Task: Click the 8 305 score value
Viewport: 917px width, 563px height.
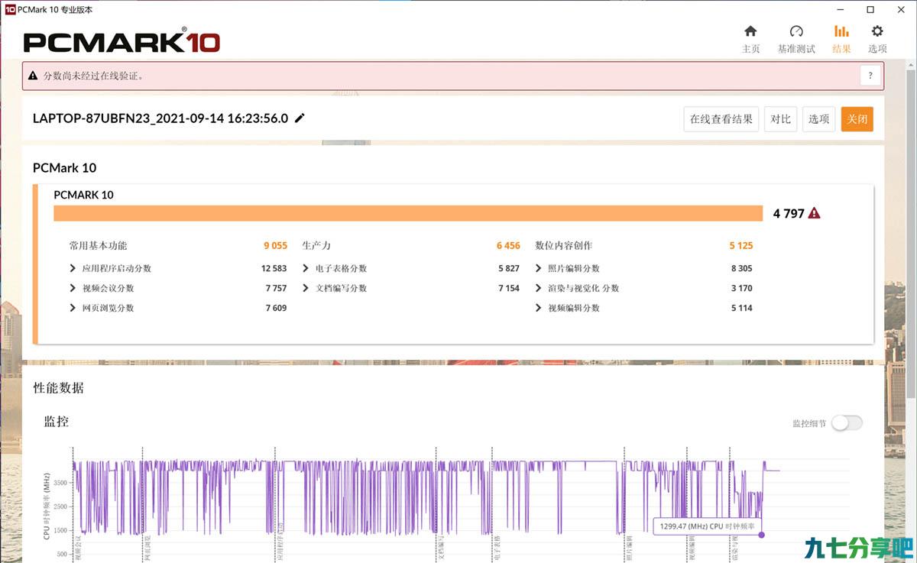Action: tap(741, 268)
